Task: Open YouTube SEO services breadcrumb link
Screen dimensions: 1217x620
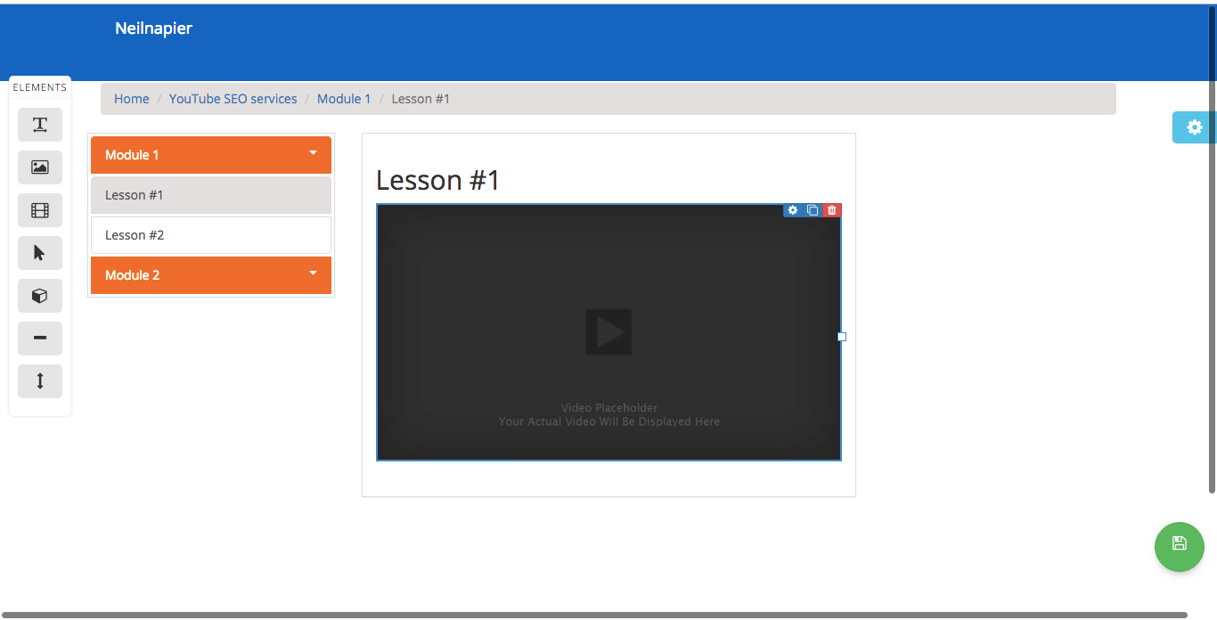Action: click(233, 99)
